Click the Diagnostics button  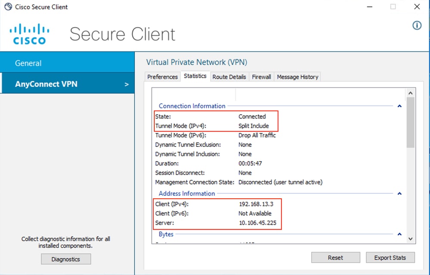click(x=66, y=259)
